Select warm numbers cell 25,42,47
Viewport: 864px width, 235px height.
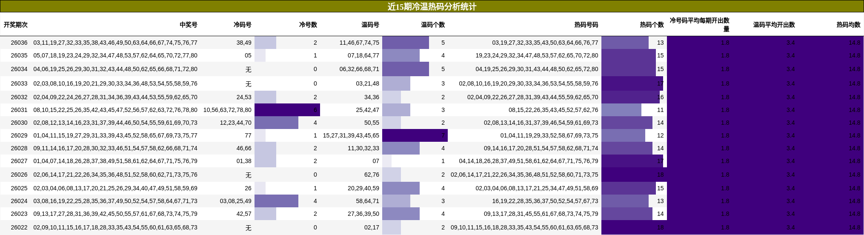coord(368,110)
